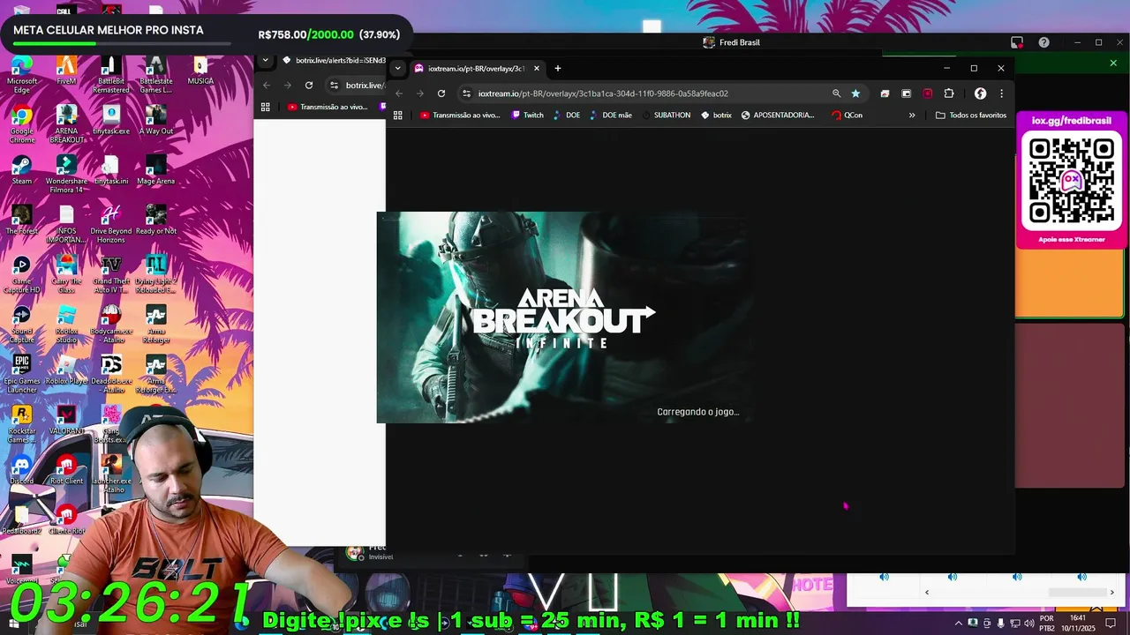
Task: Click the iox.gg/fredibrasil QR code
Action: tap(1072, 180)
